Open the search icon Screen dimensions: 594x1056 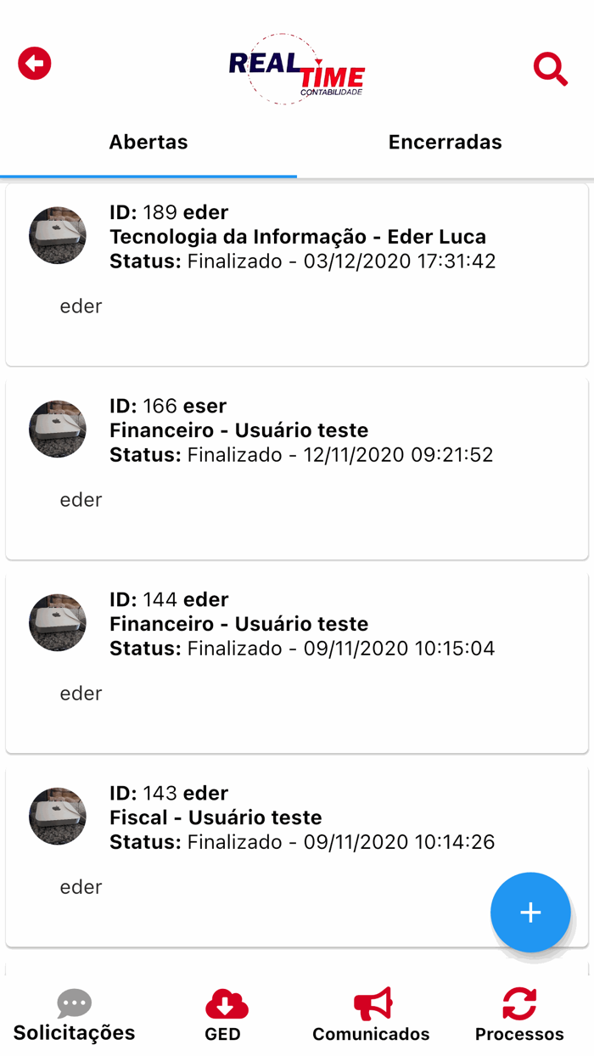click(x=551, y=70)
